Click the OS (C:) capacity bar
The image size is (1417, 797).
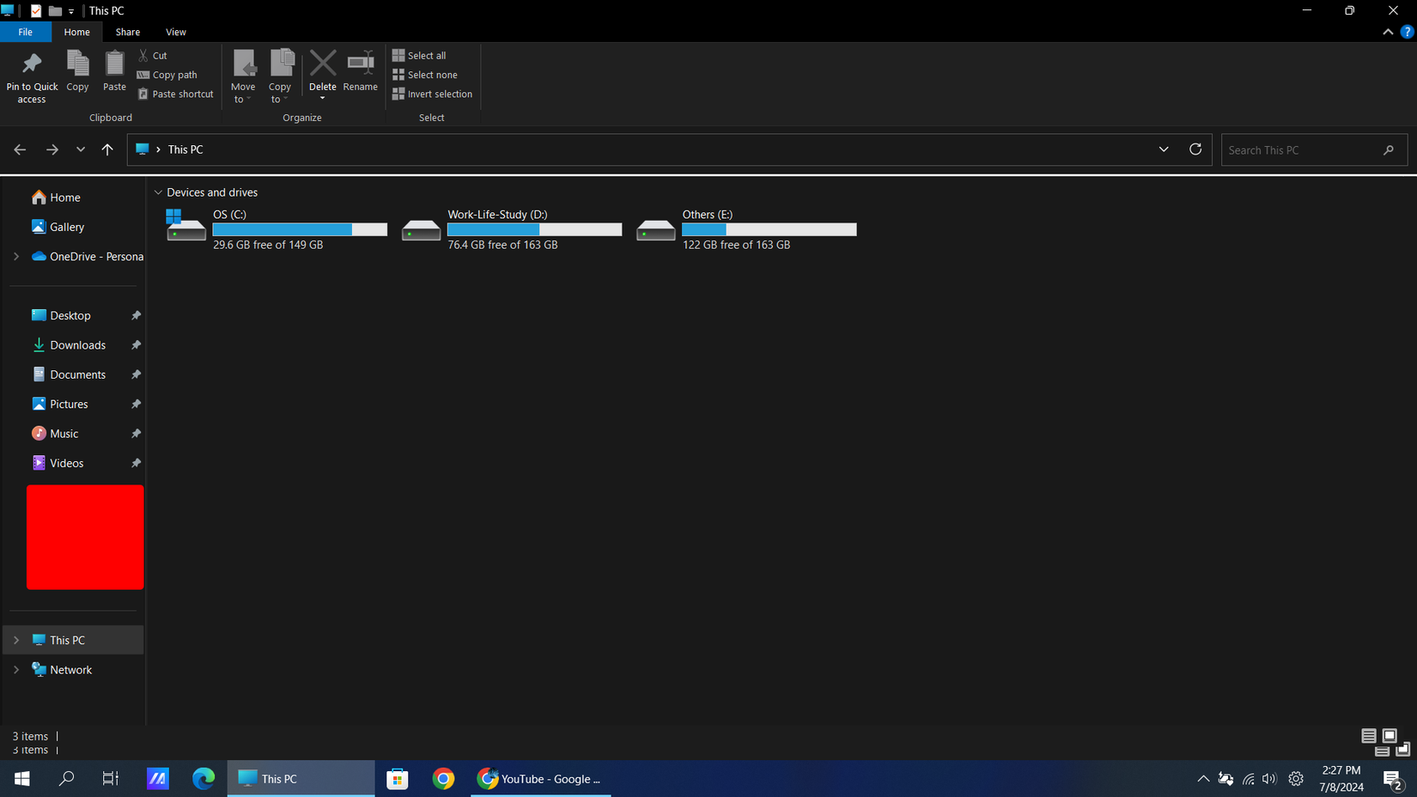pyautogui.click(x=299, y=228)
